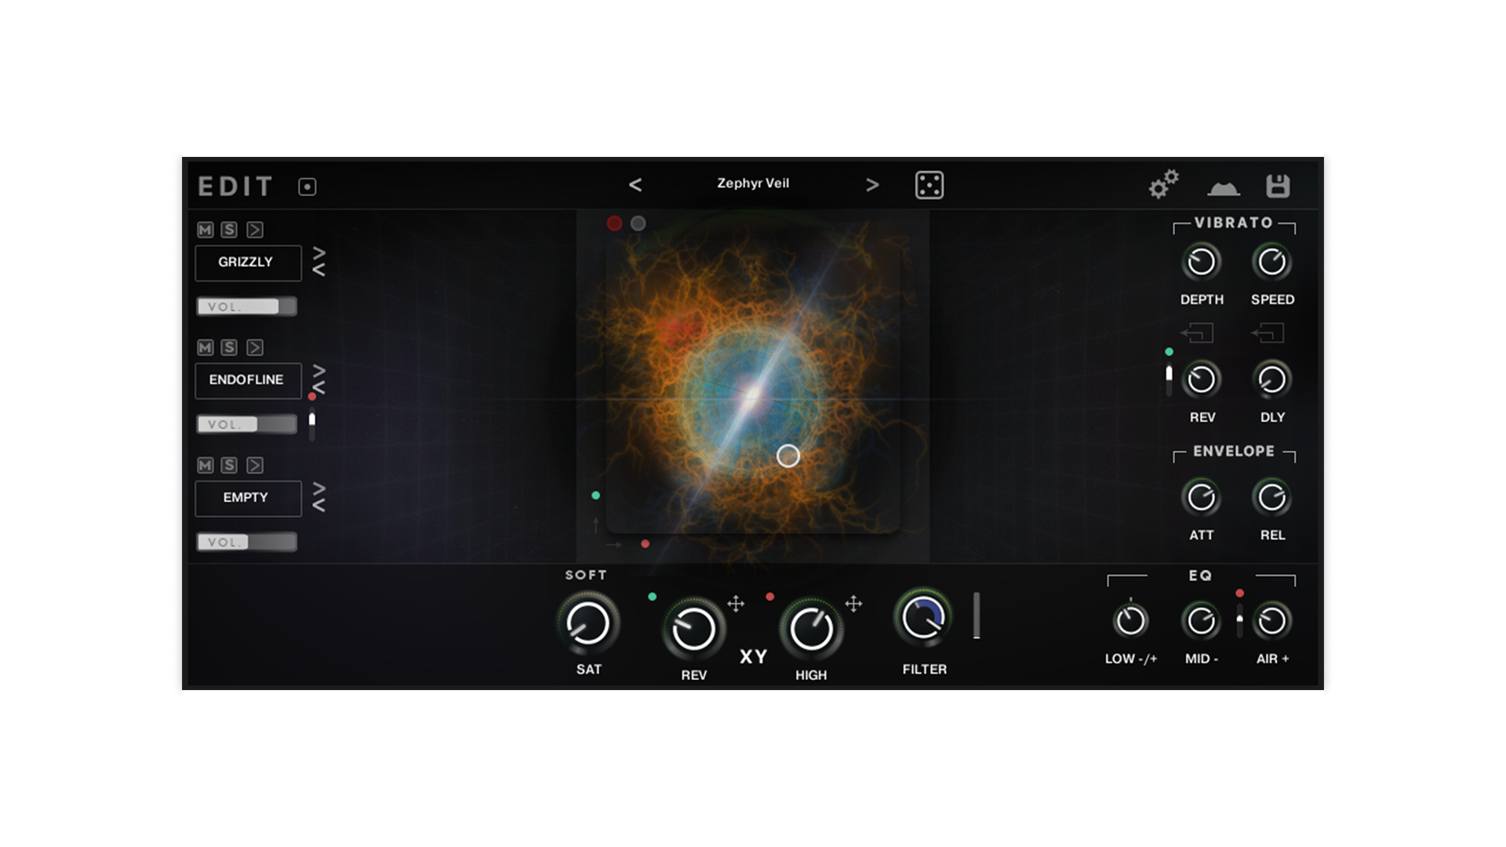Click the vertical slider beside FILTER knob
Viewport: 1506px width, 847px height.
tap(977, 616)
